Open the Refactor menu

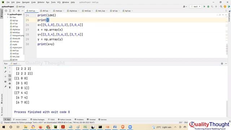click(x=41, y=3)
